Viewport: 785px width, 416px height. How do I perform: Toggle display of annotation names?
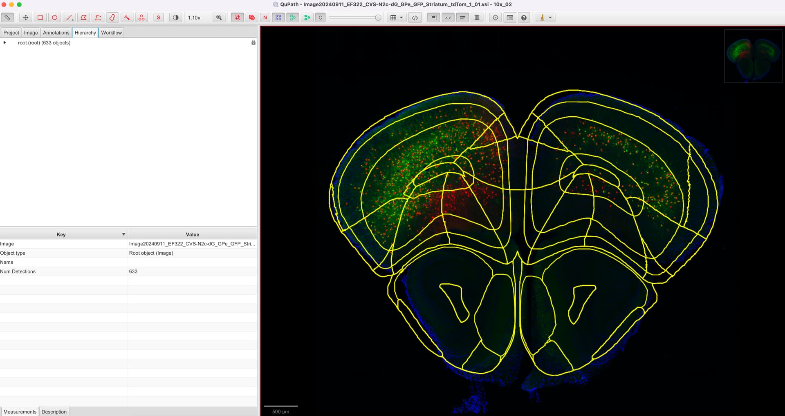click(x=264, y=17)
